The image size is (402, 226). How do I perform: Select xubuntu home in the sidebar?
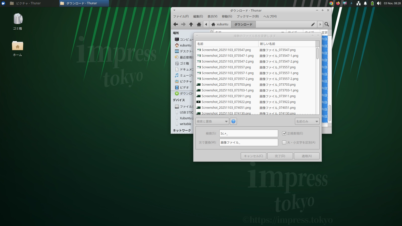(183, 45)
